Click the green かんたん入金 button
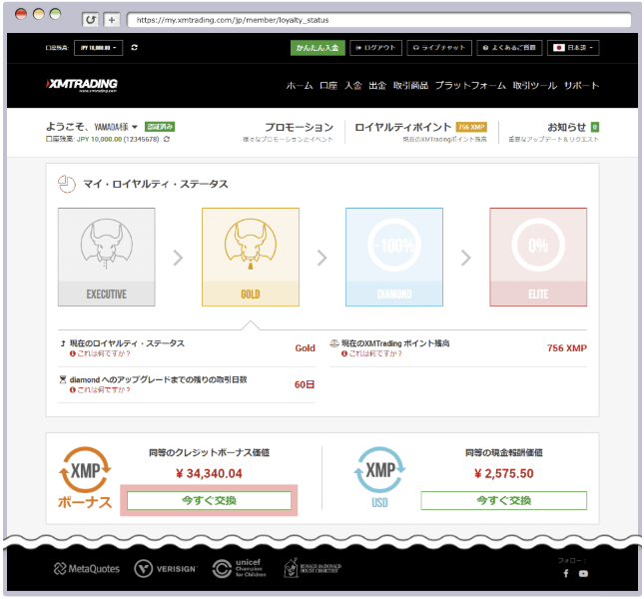 pyautogui.click(x=318, y=48)
